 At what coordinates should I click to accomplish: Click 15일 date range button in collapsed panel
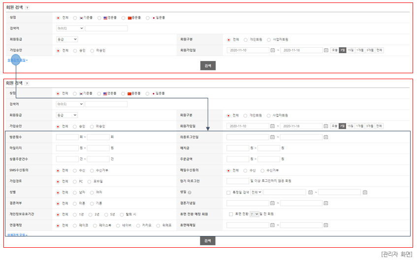[351, 50]
